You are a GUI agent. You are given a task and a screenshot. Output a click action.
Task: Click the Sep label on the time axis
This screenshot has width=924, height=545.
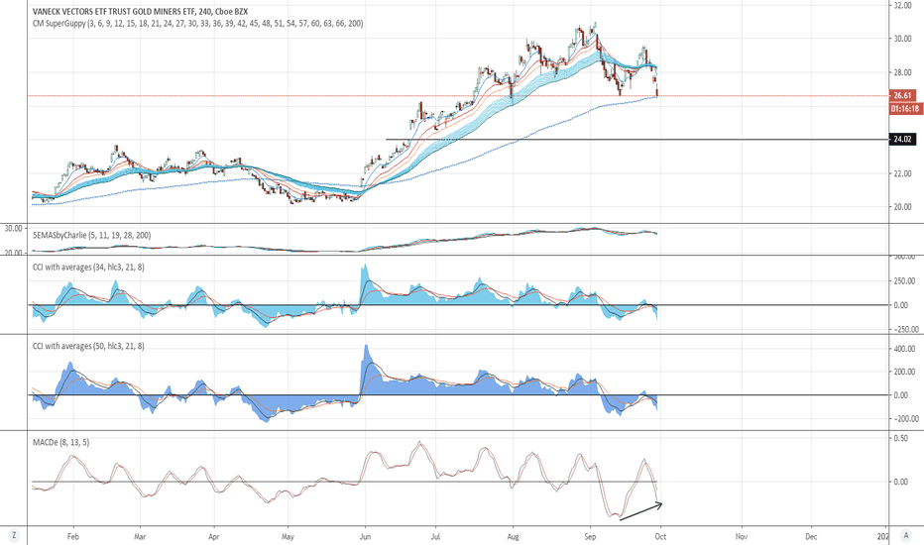pyautogui.click(x=590, y=537)
